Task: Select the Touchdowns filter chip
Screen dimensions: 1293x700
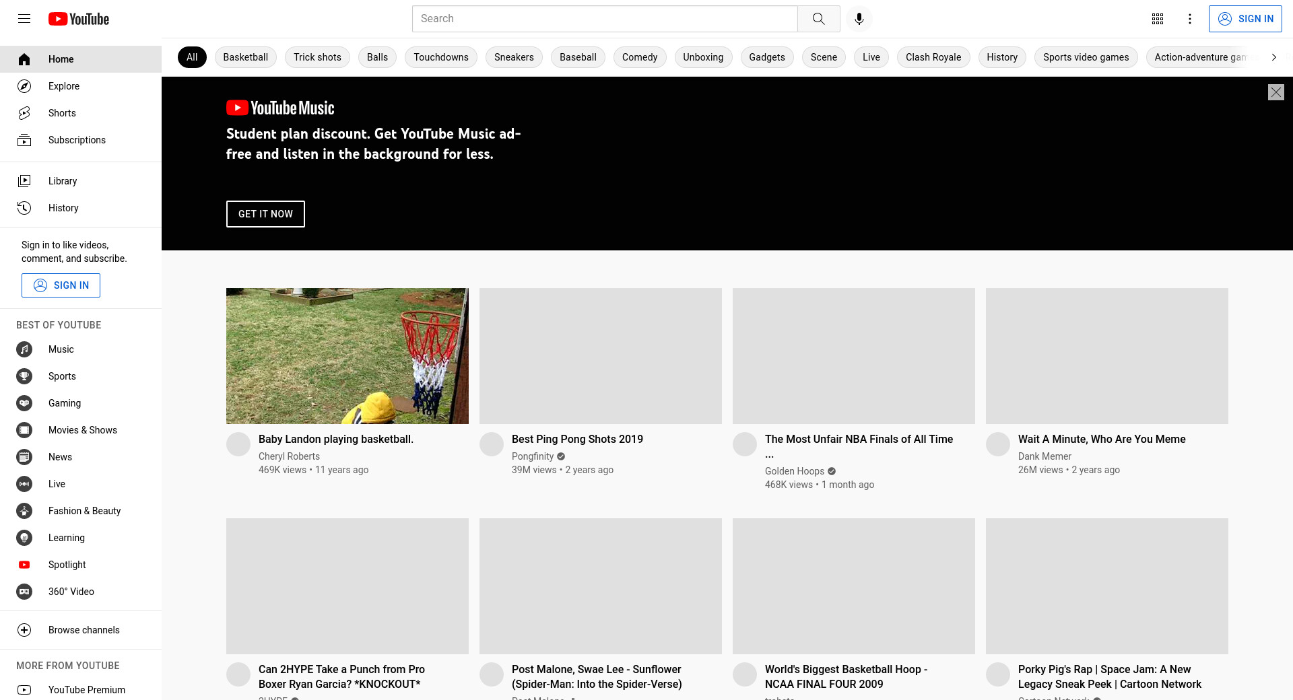Action: pyautogui.click(x=441, y=57)
